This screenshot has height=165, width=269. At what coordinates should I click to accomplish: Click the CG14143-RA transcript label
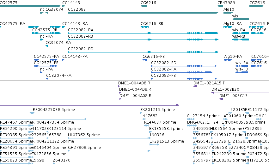[x=75, y=24]
